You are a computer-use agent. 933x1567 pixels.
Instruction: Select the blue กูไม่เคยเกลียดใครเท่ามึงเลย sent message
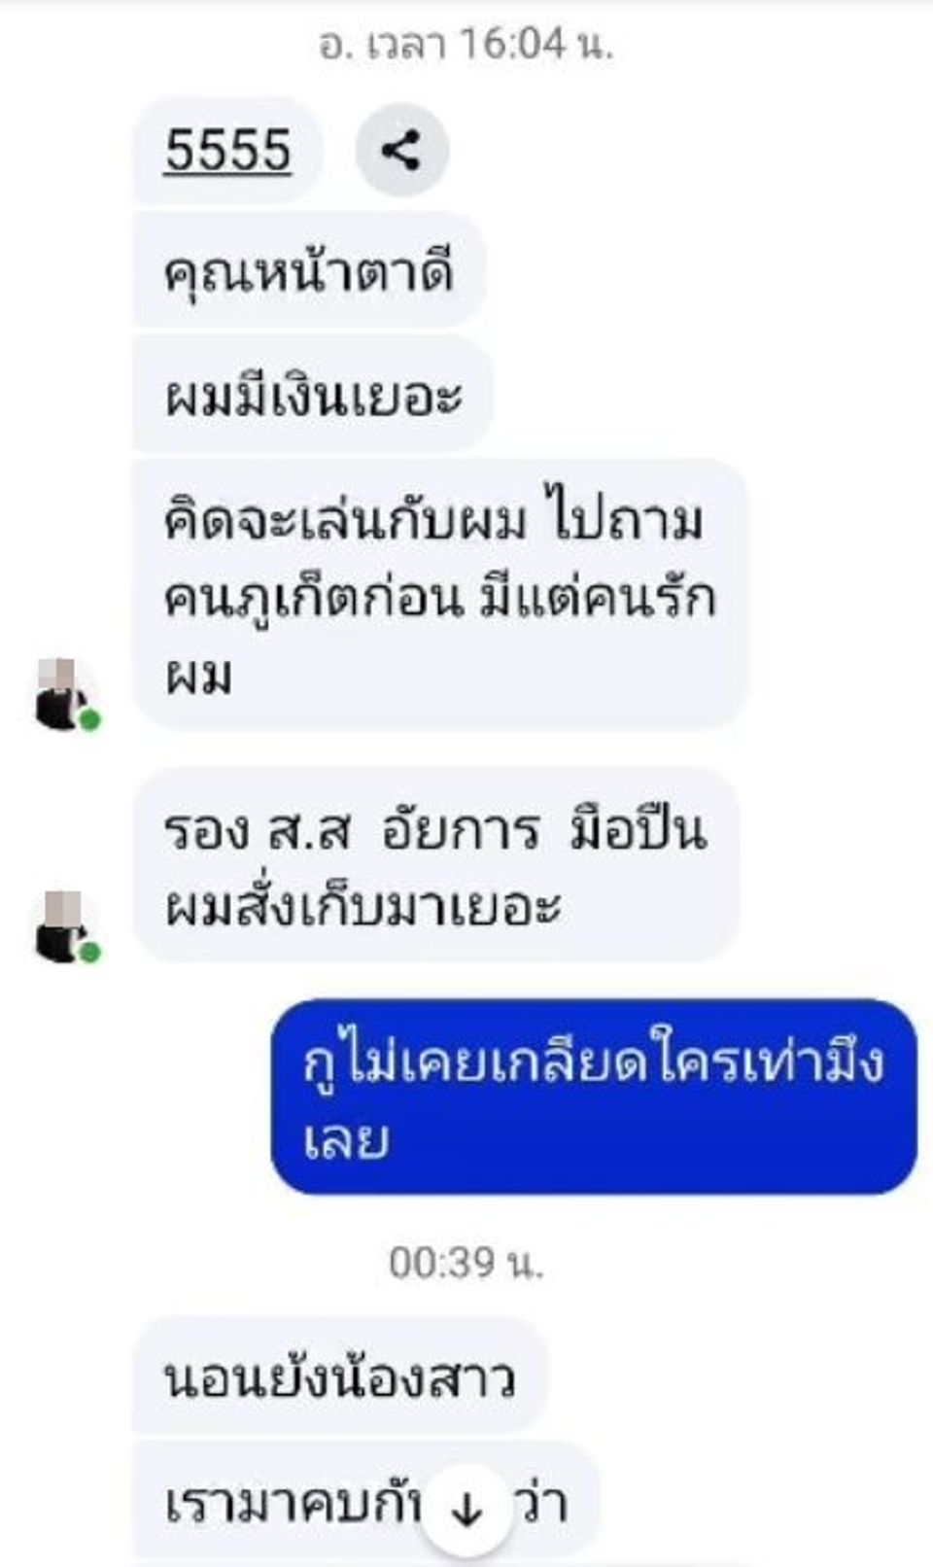[594, 1097]
